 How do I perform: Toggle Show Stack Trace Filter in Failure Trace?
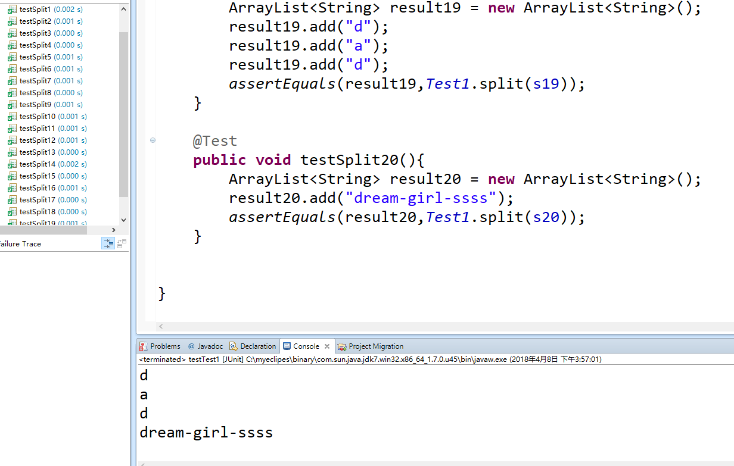[x=108, y=243]
